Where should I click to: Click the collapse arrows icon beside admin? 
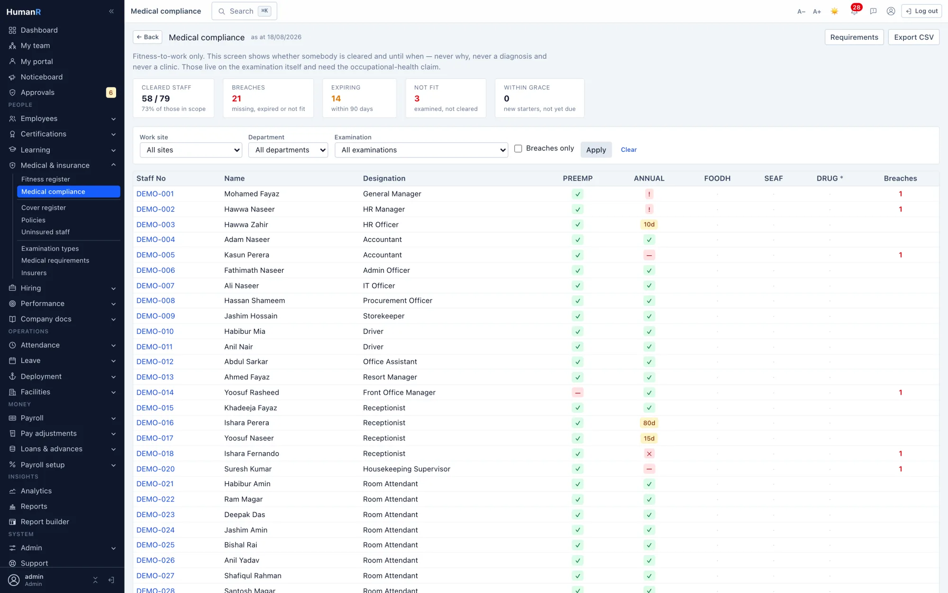[95, 580]
